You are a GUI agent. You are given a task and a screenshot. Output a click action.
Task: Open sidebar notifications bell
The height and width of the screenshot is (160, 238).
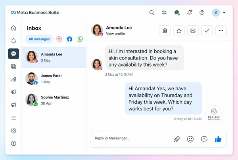coord(13,41)
